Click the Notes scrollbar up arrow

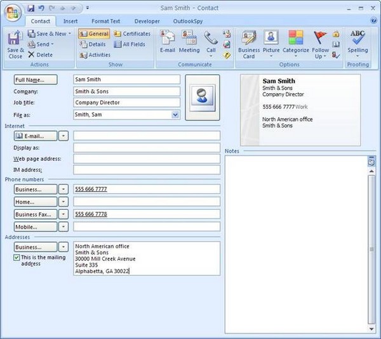[371, 171]
